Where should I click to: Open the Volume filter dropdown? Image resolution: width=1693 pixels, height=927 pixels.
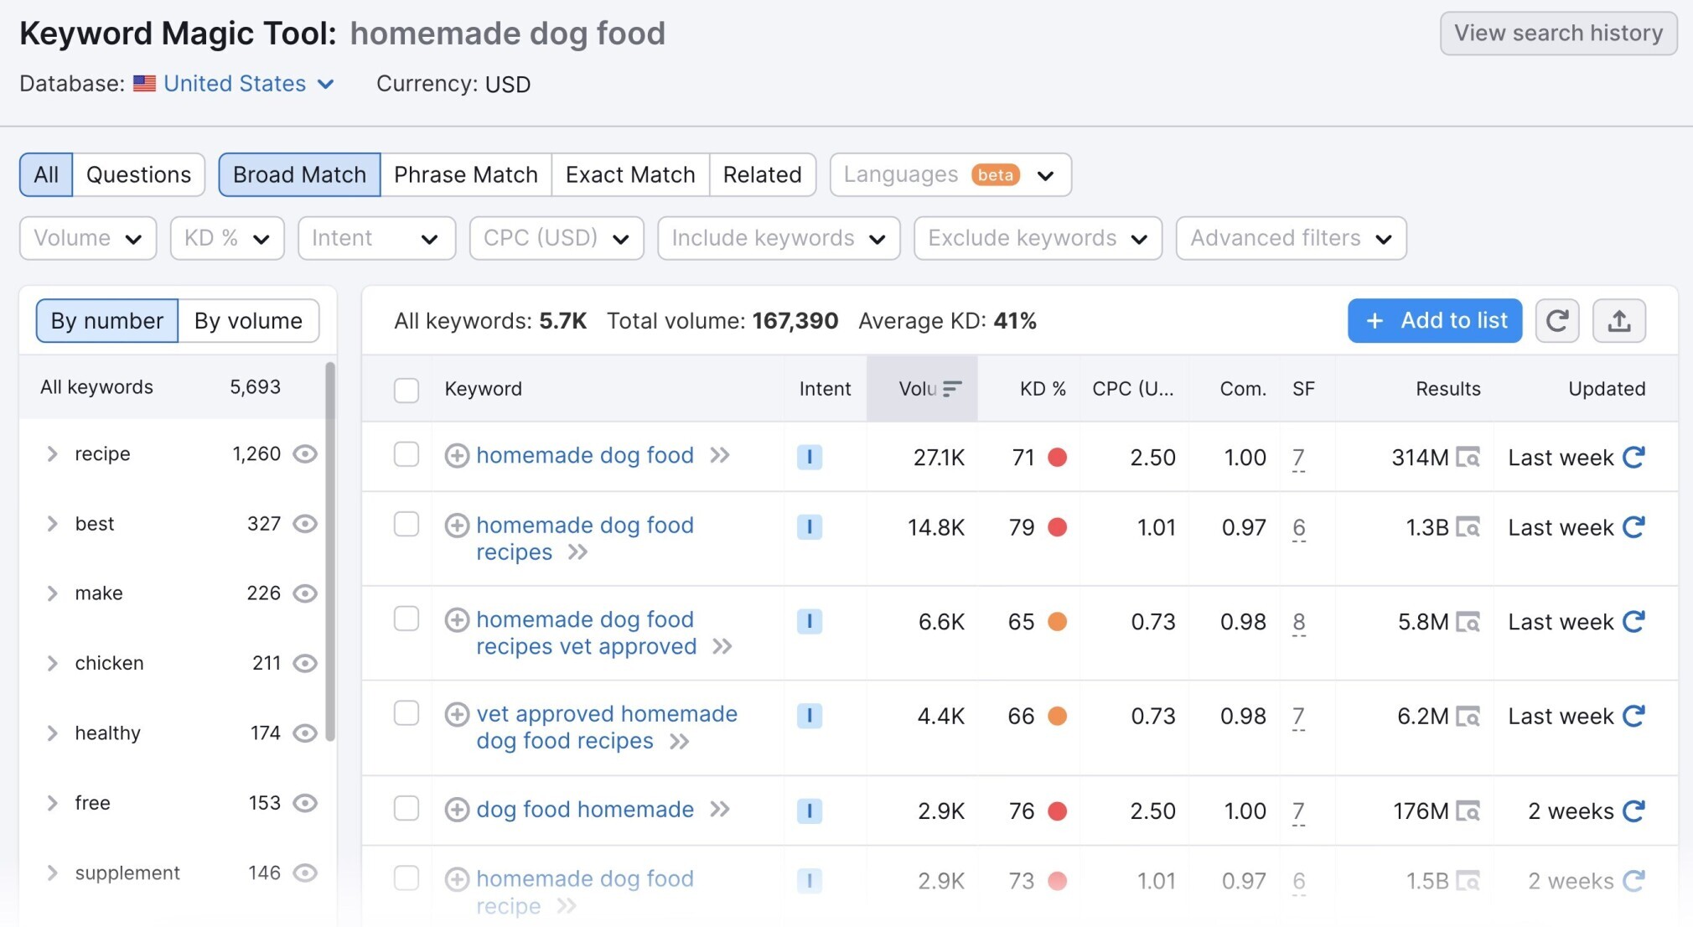87,237
